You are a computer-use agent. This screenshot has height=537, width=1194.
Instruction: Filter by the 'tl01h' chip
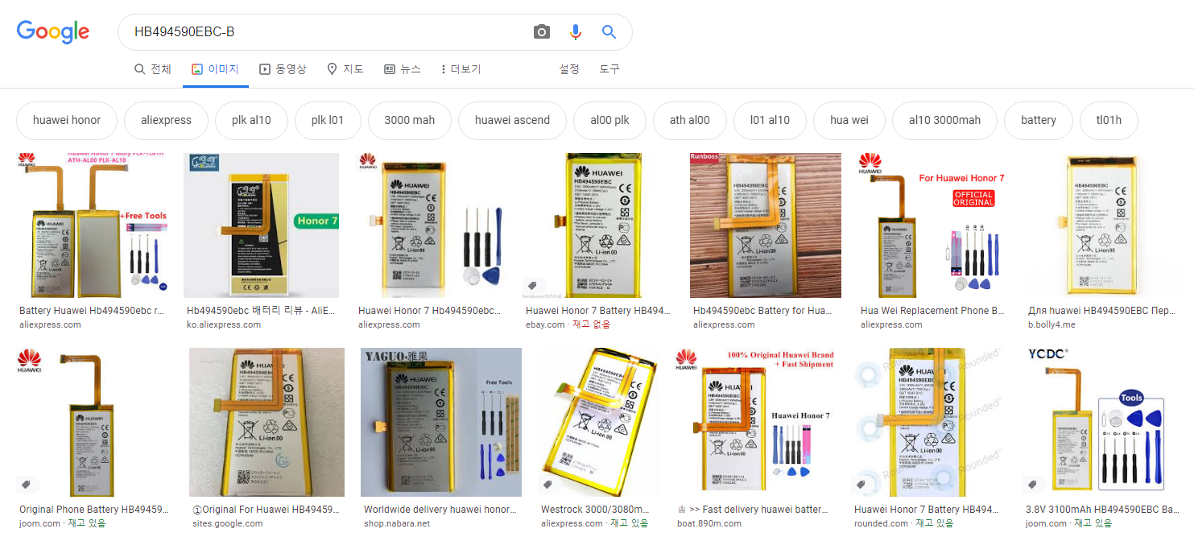(x=1109, y=120)
